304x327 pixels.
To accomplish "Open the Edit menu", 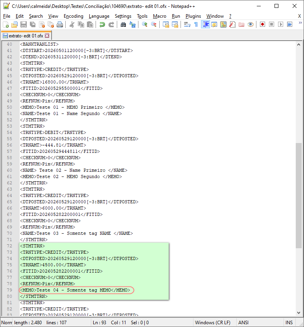I will [20, 16].
